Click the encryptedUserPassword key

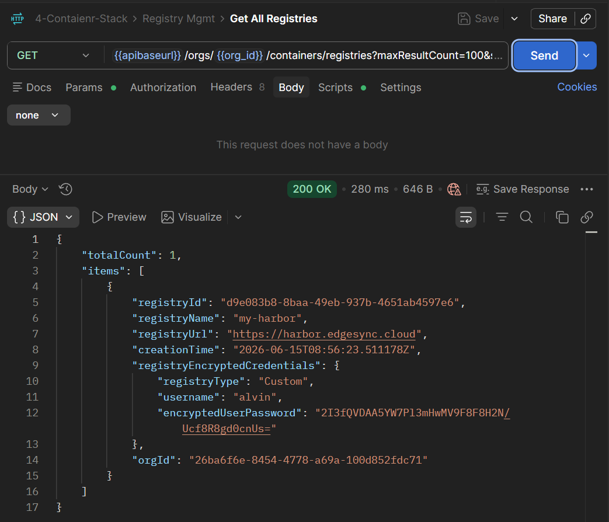[229, 412]
